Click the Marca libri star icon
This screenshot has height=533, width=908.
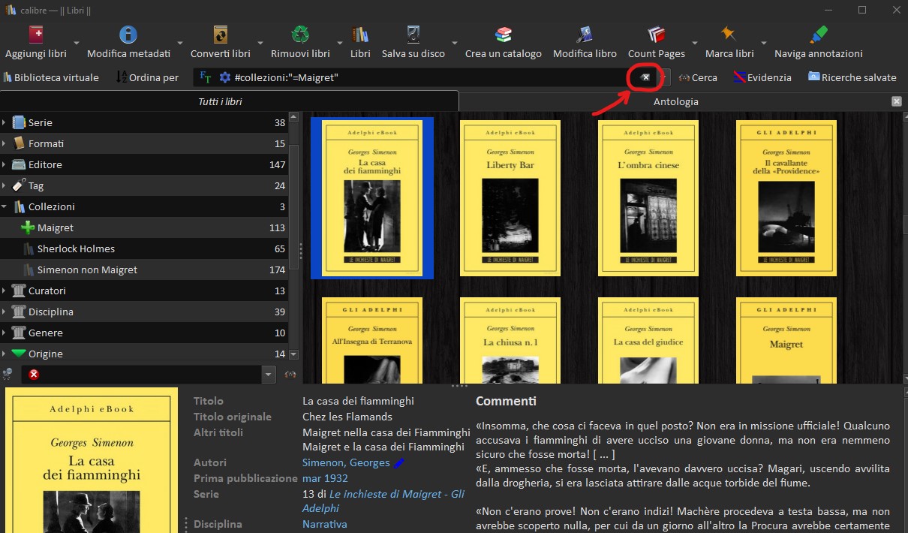click(x=729, y=35)
